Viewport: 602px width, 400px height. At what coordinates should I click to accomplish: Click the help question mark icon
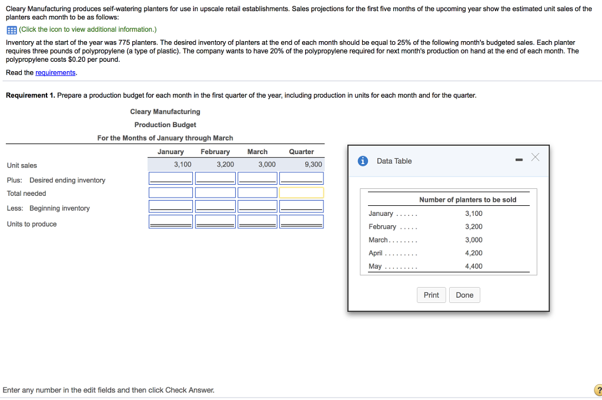[597, 389]
